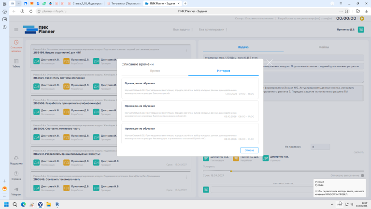
Task: Open the three-dot menu of task 2160546
Action: click(186, 177)
